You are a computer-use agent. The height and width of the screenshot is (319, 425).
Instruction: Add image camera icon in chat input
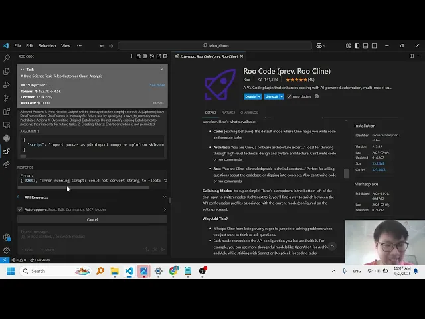[155, 250]
